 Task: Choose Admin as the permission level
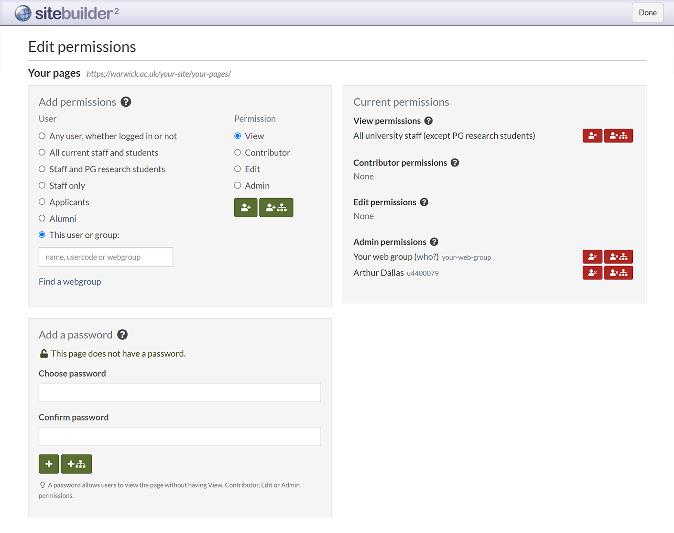coord(238,185)
